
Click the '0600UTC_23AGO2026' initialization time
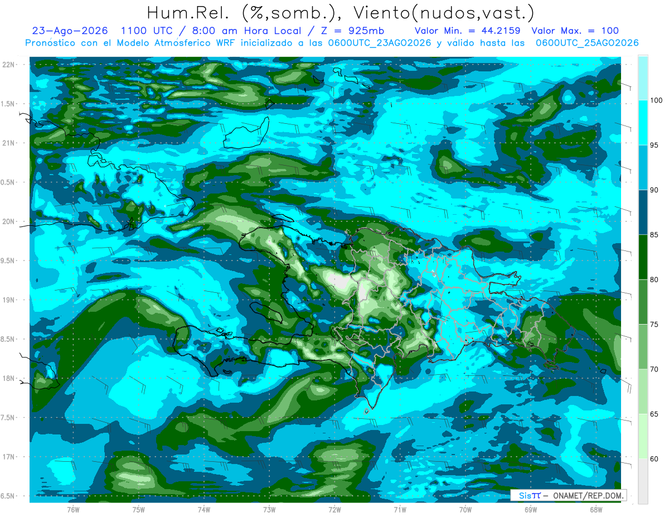click(380, 43)
